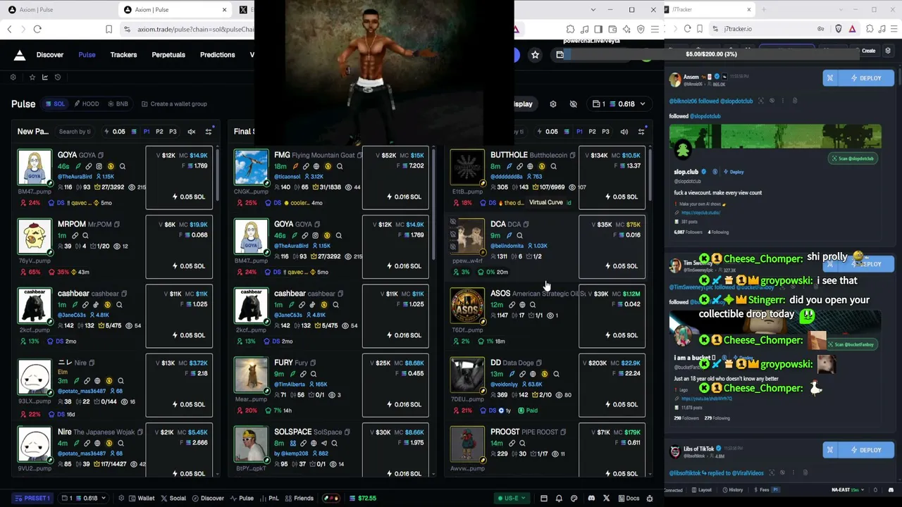Focus New Pairs search field
Image resolution: width=902 pixels, height=507 pixels.
pos(75,132)
